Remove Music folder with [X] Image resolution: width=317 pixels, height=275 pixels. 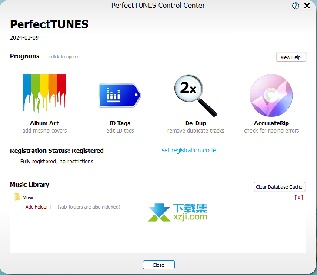pyautogui.click(x=299, y=198)
